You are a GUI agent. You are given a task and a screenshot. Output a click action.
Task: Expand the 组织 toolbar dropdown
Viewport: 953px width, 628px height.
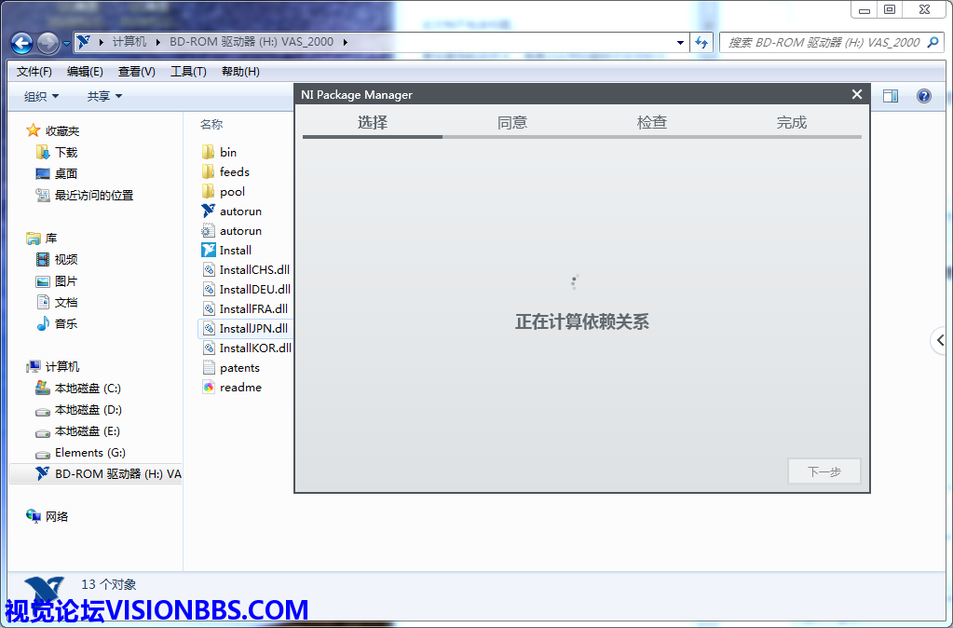pyautogui.click(x=41, y=96)
